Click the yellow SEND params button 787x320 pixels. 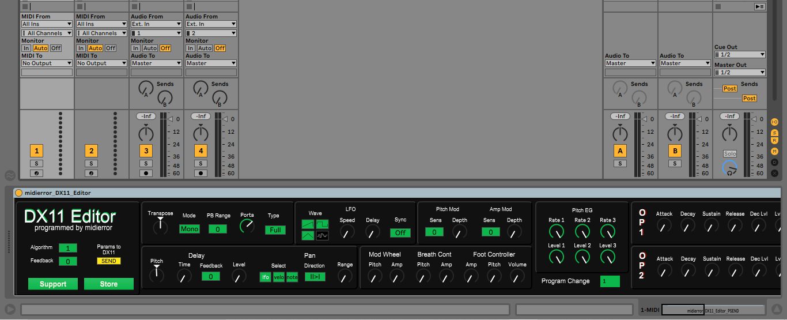[x=108, y=261]
